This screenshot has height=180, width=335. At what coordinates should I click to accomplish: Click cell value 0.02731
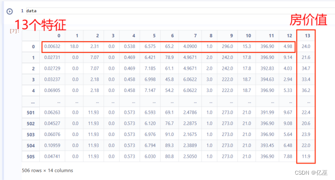coord(52,58)
